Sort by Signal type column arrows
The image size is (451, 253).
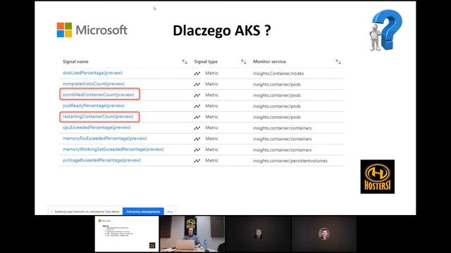(x=244, y=62)
